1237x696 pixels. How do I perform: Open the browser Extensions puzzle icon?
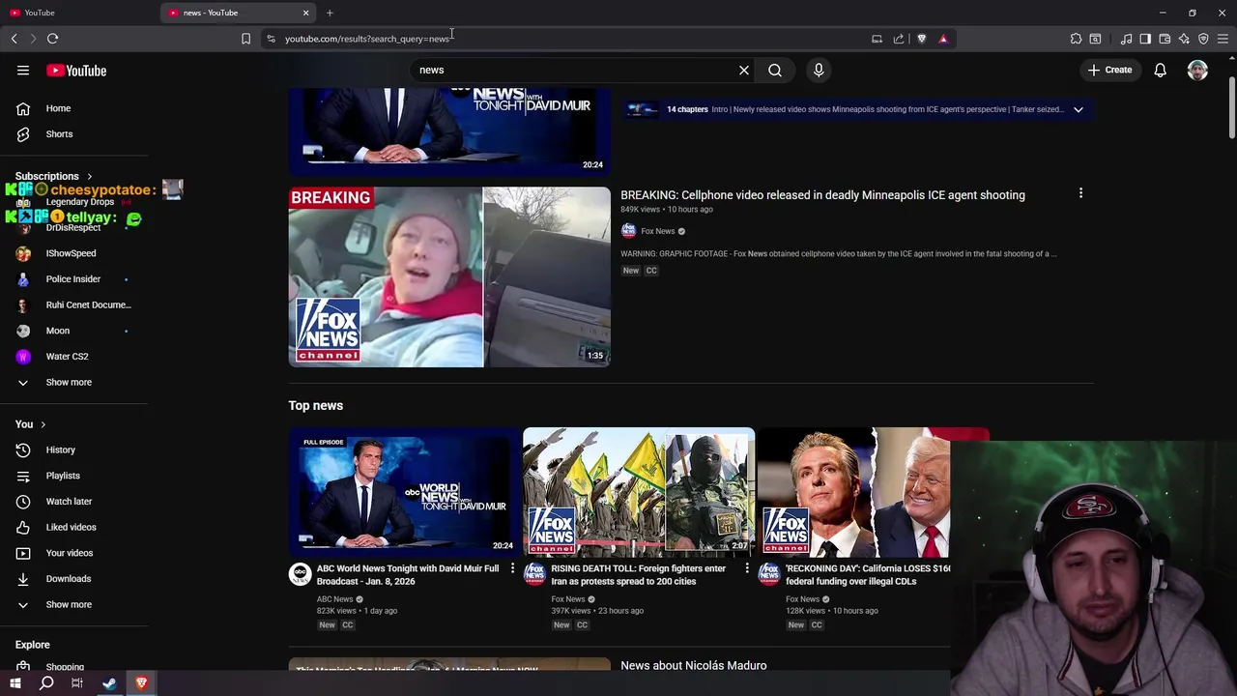pos(1076,39)
